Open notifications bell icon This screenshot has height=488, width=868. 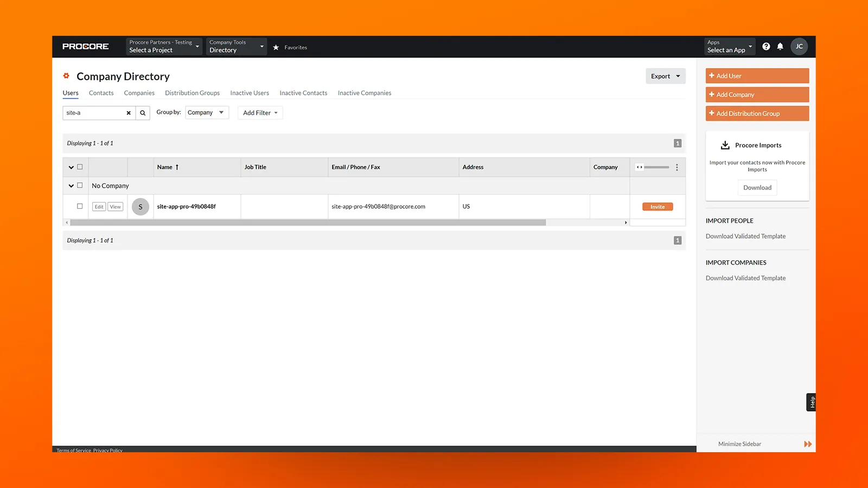pos(780,47)
